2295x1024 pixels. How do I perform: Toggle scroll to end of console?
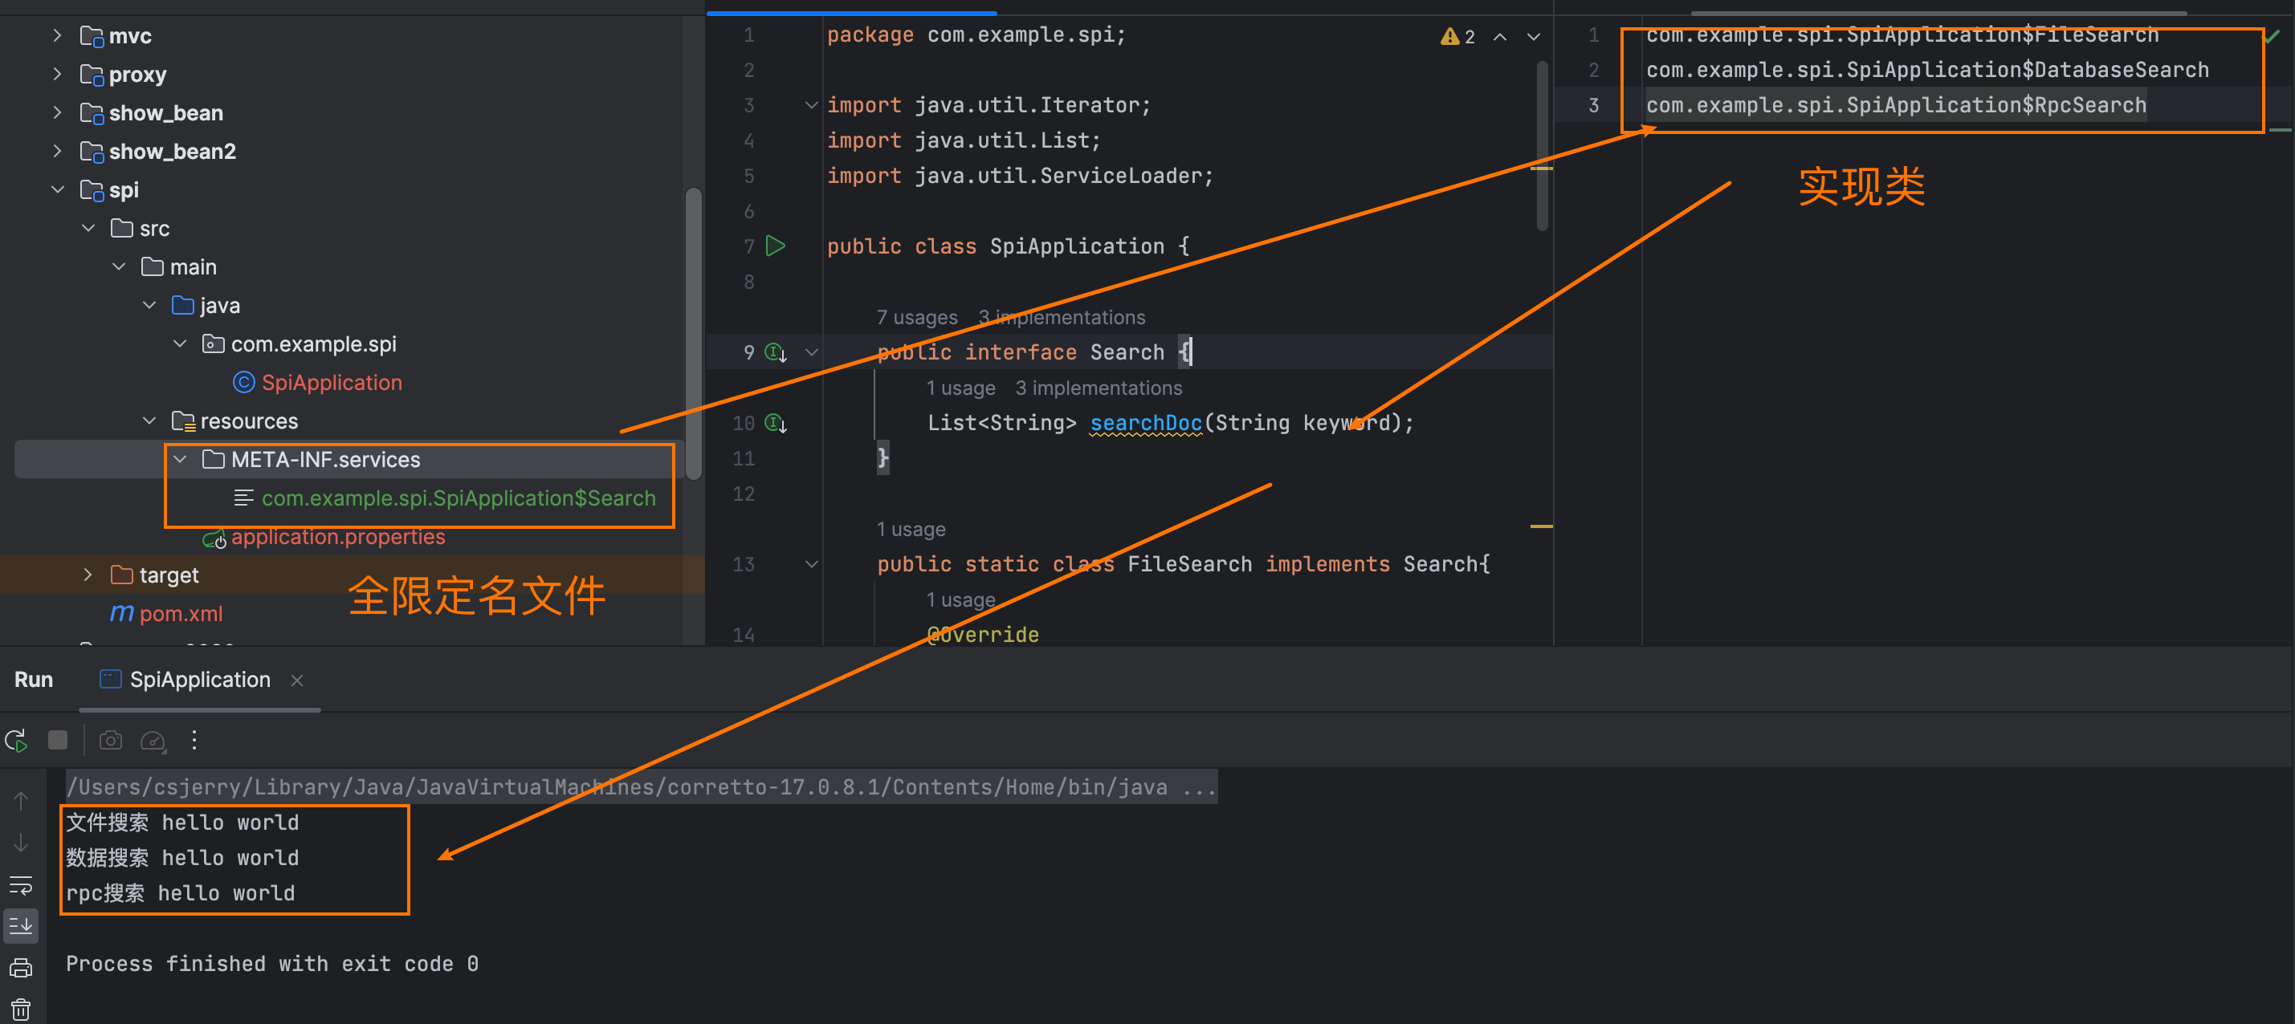pyautogui.click(x=21, y=926)
